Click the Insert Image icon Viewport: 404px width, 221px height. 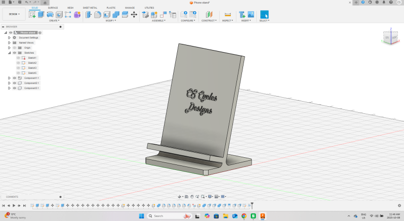click(251, 15)
